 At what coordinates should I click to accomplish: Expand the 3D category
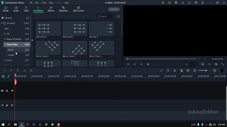pos(5,34)
